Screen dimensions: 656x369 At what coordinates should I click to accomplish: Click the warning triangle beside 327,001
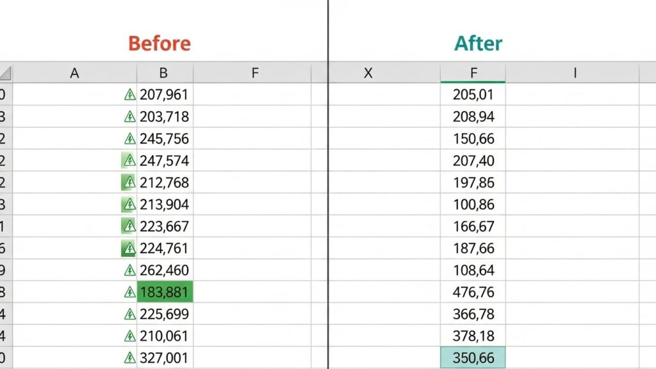(130, 357)
